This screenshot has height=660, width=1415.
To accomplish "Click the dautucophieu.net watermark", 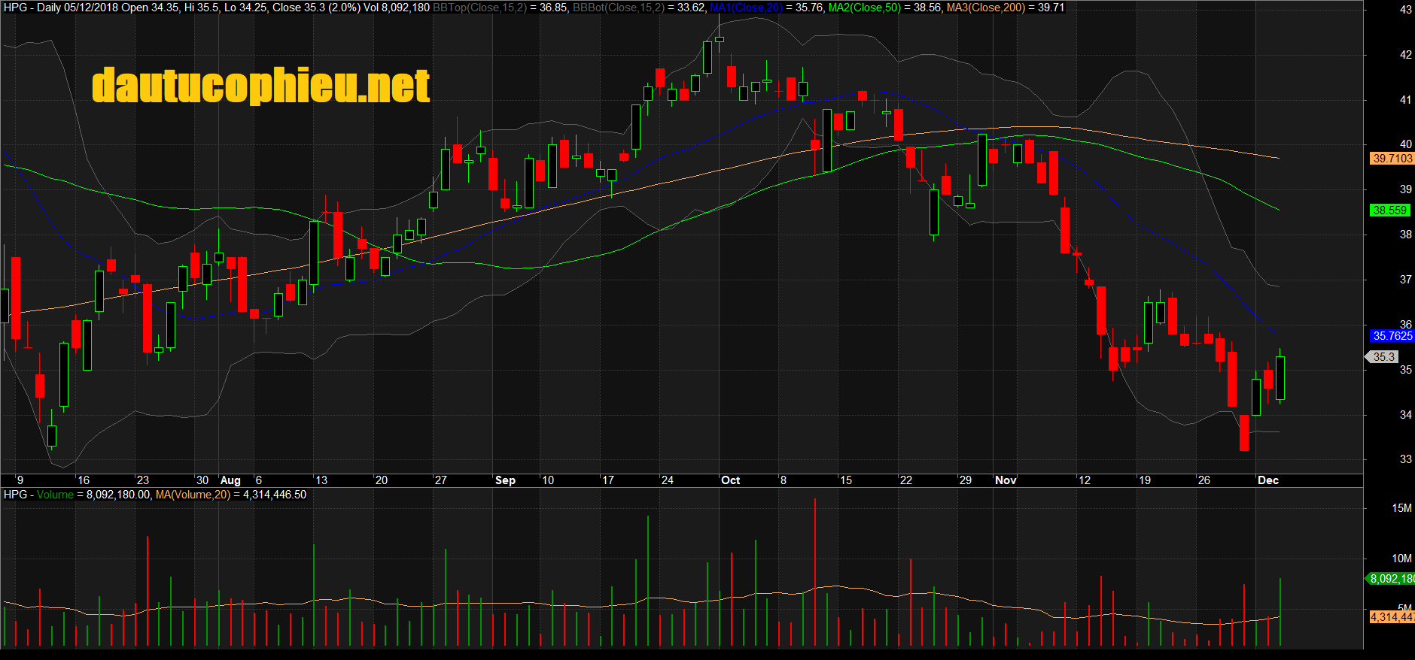I will pos(260,86).
